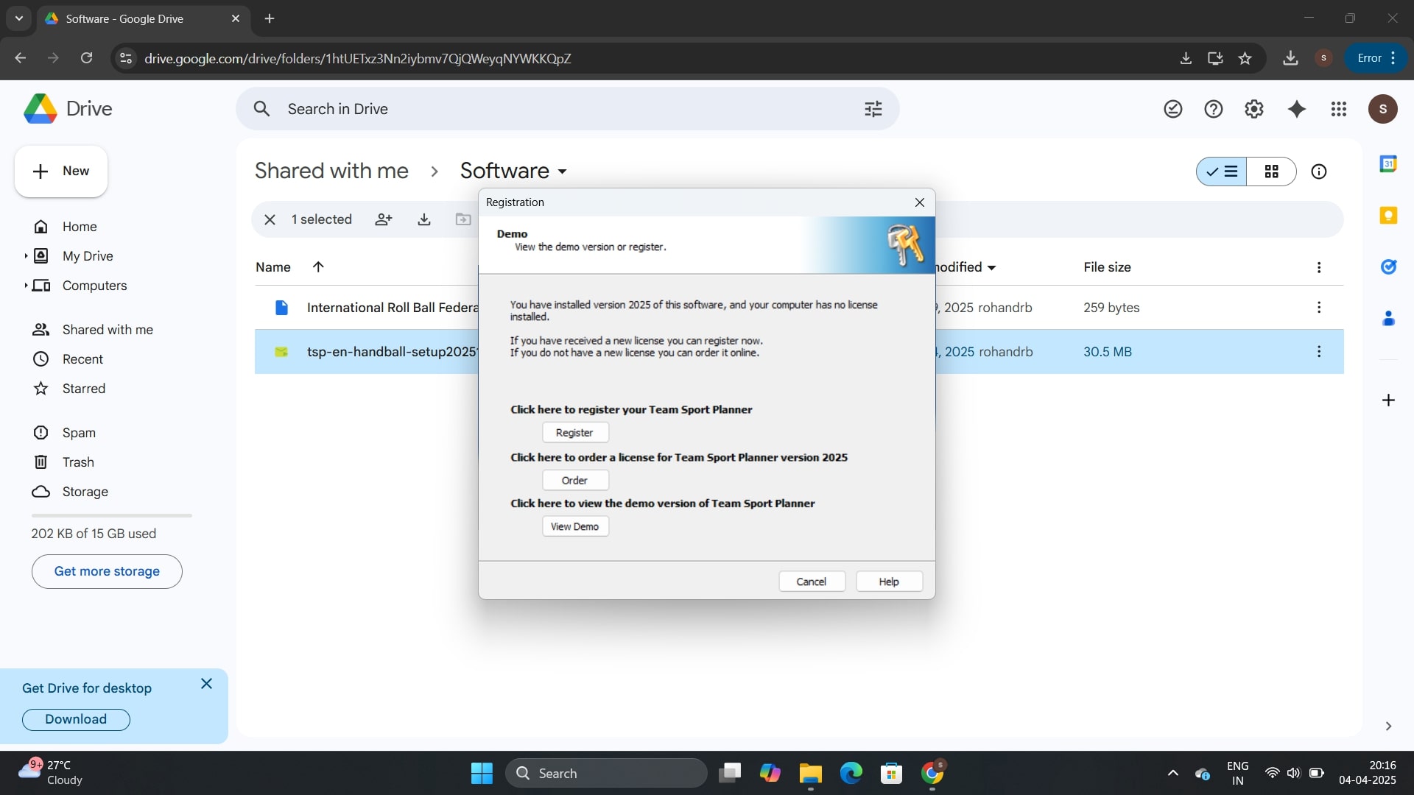Open Computers in sidebar

pyautogui.click(x=94, y=286)
